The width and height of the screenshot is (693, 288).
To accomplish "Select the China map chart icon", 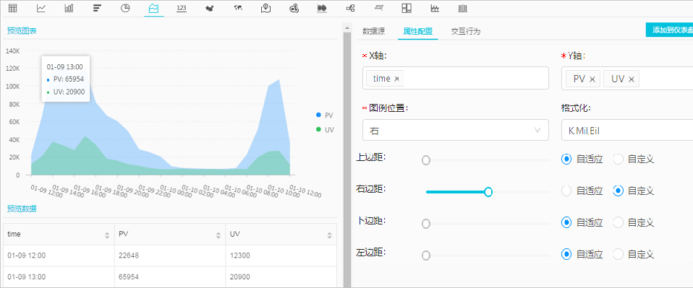I will click(x=210, y=8).
